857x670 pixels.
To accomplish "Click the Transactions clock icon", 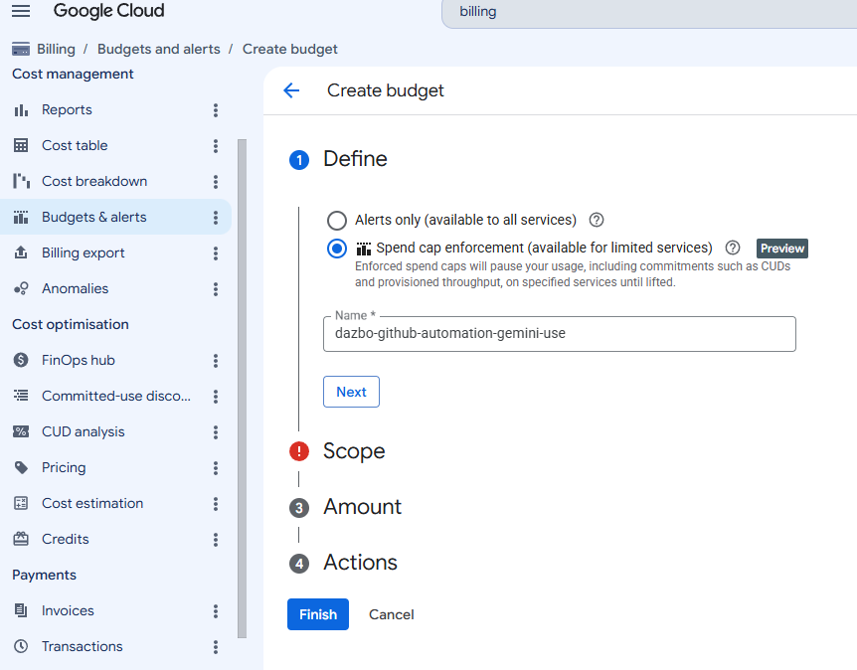I will tap(21, 646).
